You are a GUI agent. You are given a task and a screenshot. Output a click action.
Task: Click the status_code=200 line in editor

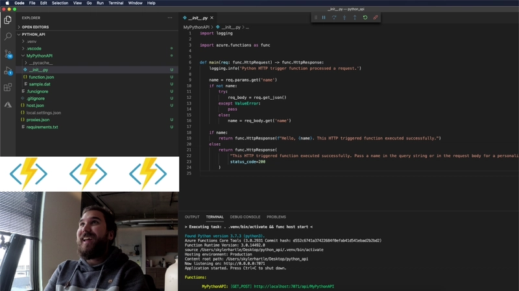(x=248, y=162)
